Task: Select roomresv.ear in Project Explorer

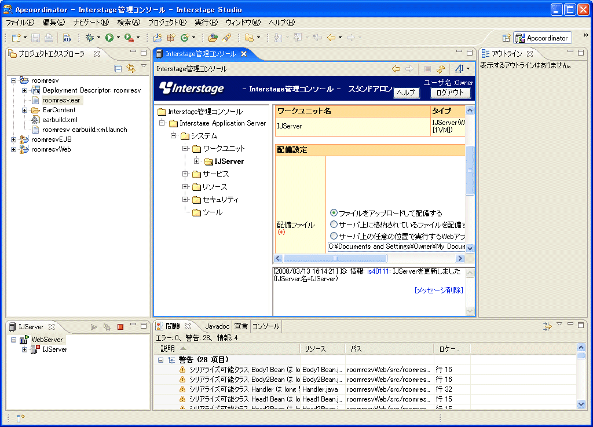Action: coord(61,100)
